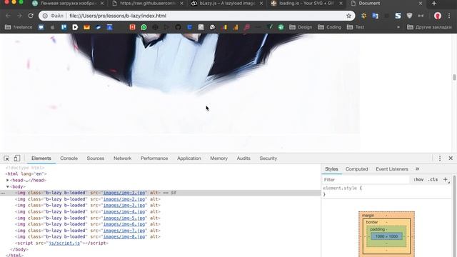Open the orange mail bookmark

pos(86,27)
